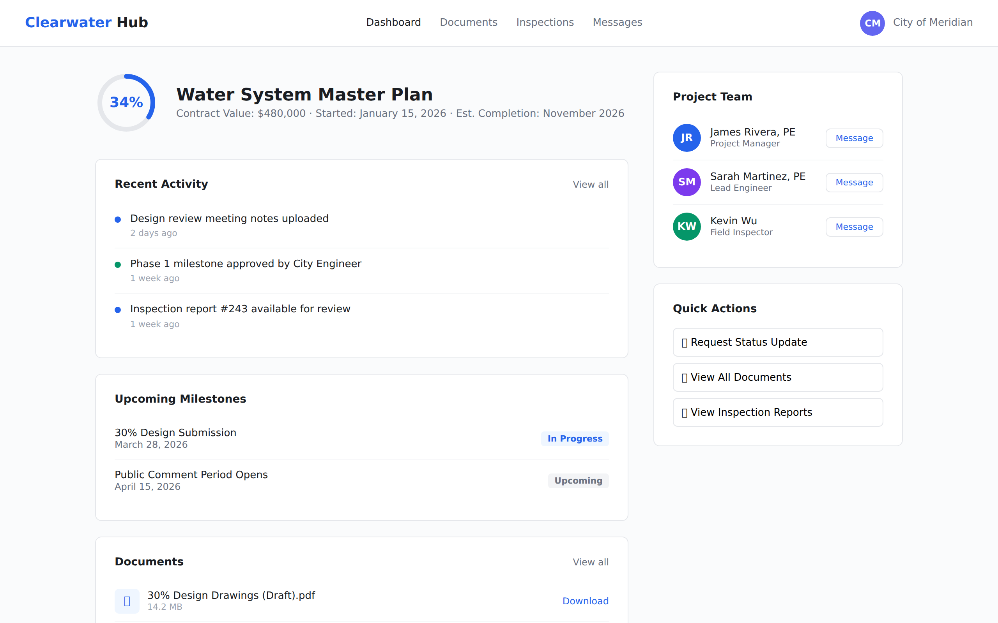Message James Rivera
The image size is (998, 623).
tap(854, 138)
